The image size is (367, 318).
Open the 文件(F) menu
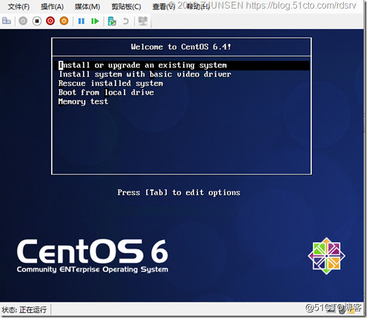19,7
